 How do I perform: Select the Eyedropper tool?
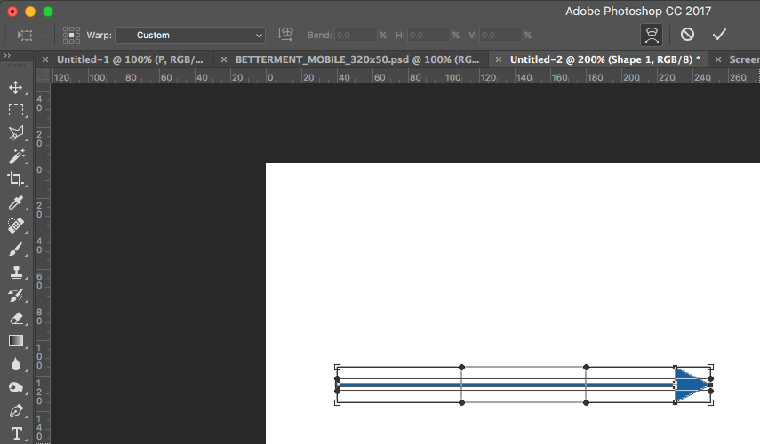15,203
